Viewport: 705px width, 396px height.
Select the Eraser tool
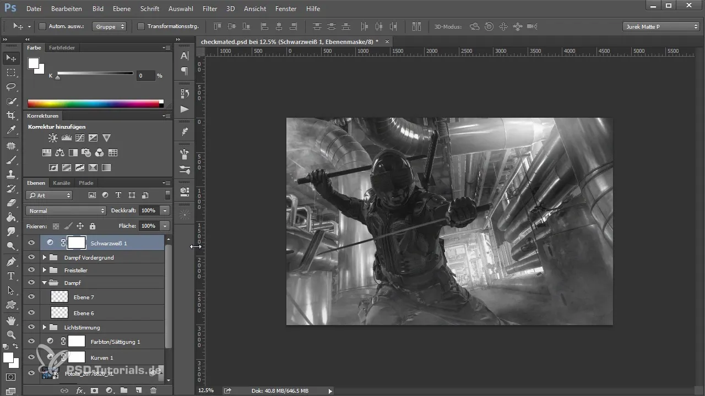(x=11, y=202)
